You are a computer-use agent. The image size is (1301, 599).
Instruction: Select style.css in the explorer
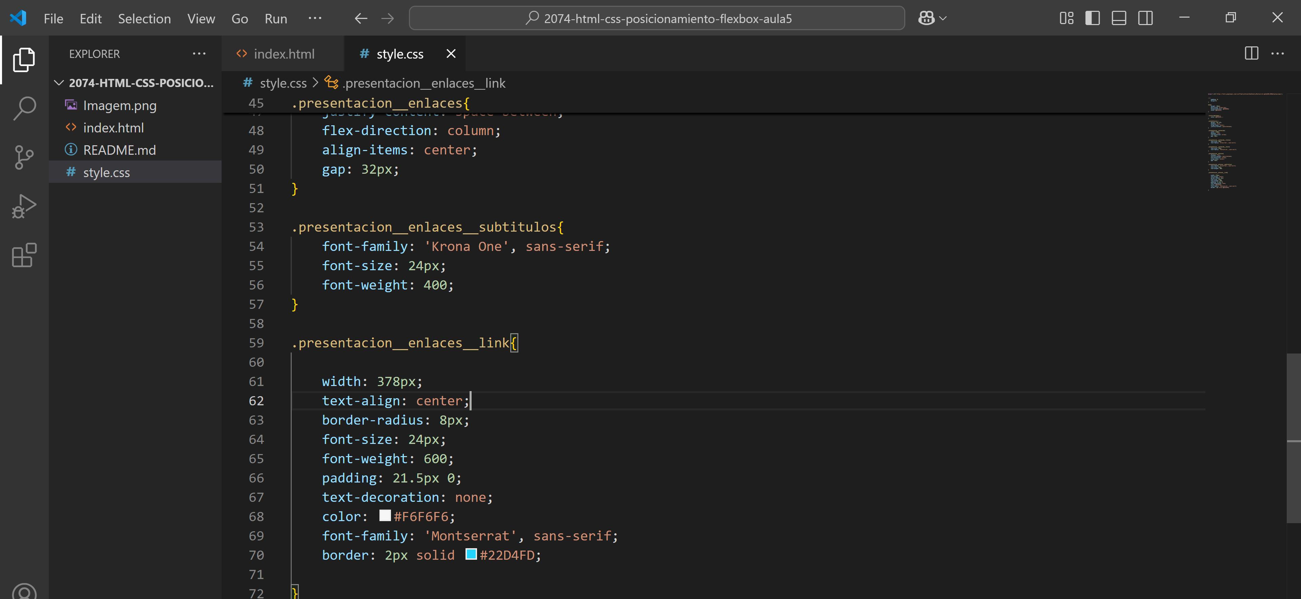click(x=136, y=172)
